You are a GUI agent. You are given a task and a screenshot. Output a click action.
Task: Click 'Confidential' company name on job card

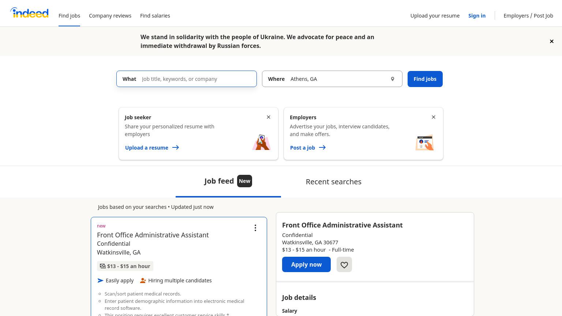113,244
